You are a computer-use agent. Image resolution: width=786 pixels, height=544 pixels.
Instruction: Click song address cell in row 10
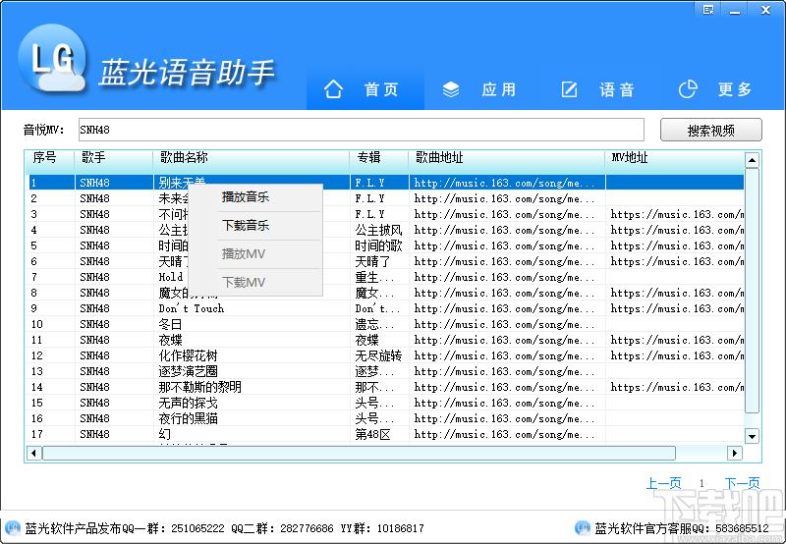[505, 324]
